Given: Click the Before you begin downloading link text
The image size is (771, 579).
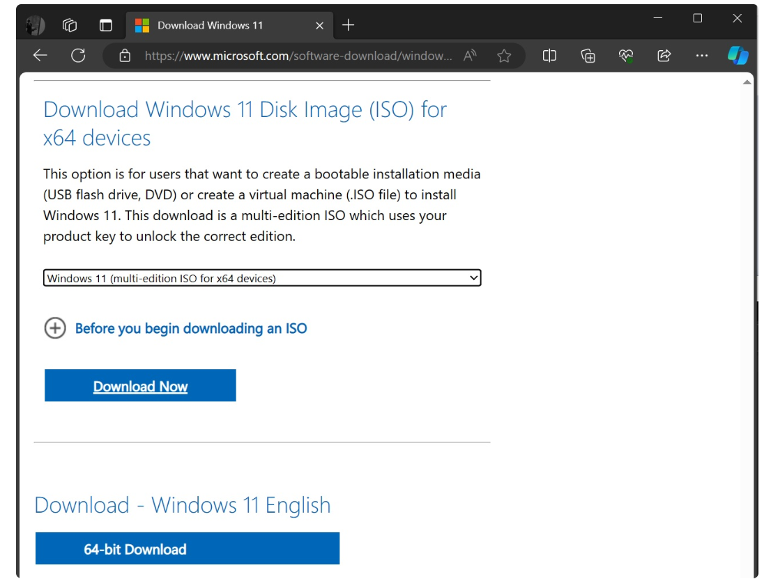Looking at the screenshot, I should tap(191, 328).
